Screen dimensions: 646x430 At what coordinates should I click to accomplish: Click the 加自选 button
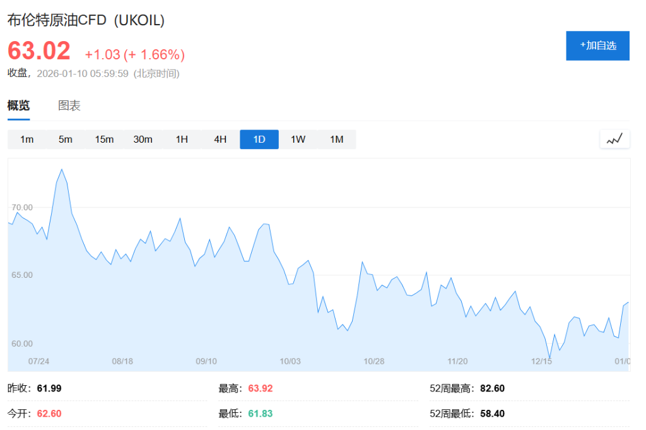tap(597, 45)
